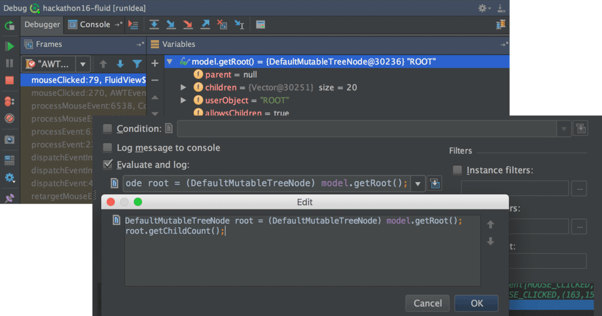The image size is (602, 316).
Task: Select the Debugger tab
Action: (x=42, y=24)
